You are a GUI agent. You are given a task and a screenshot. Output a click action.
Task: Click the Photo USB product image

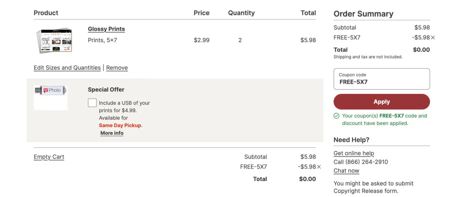point(50,97)
